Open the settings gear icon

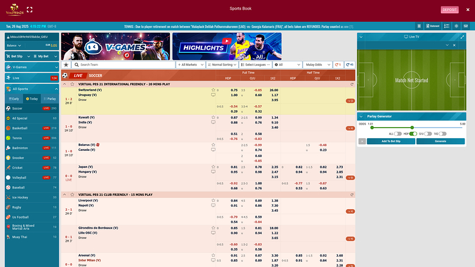click(x=456, y=26)
